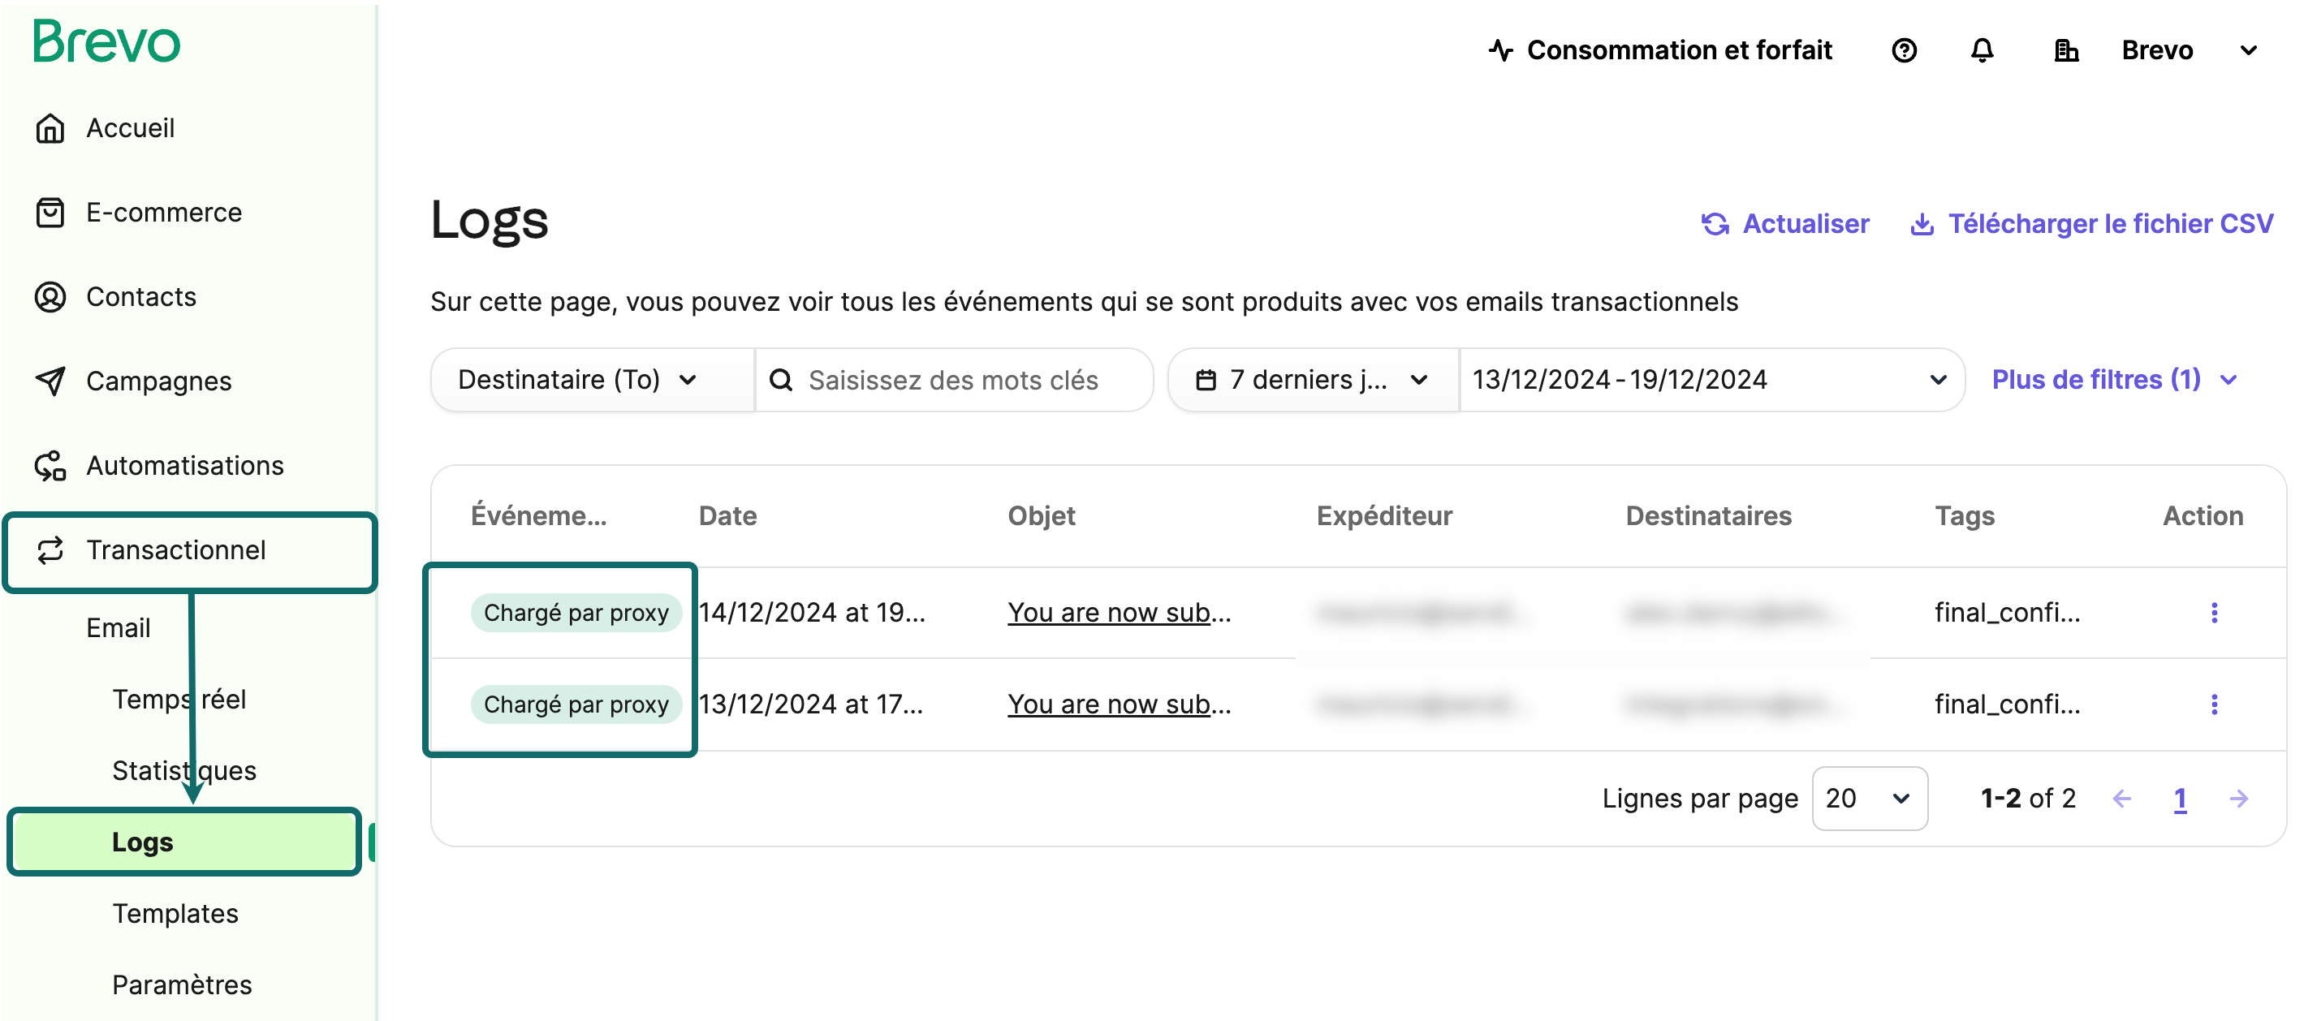Click the Automatisations icon
2304x1021 pixels.
50,466
